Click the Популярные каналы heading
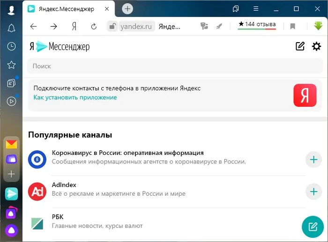 click(x=70, y=135)
